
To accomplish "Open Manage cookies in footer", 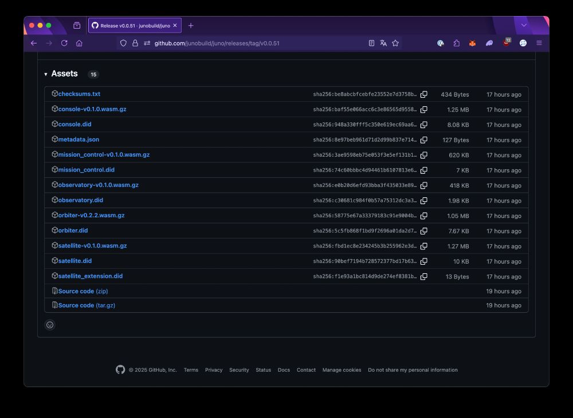I will 342,370.
